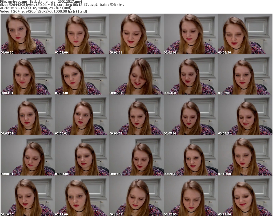Image resolution: width=273 pixels, height=216 pixels.
Task: Select the thumbnail frame stamped 00:01:00
Action: point(82,34)
